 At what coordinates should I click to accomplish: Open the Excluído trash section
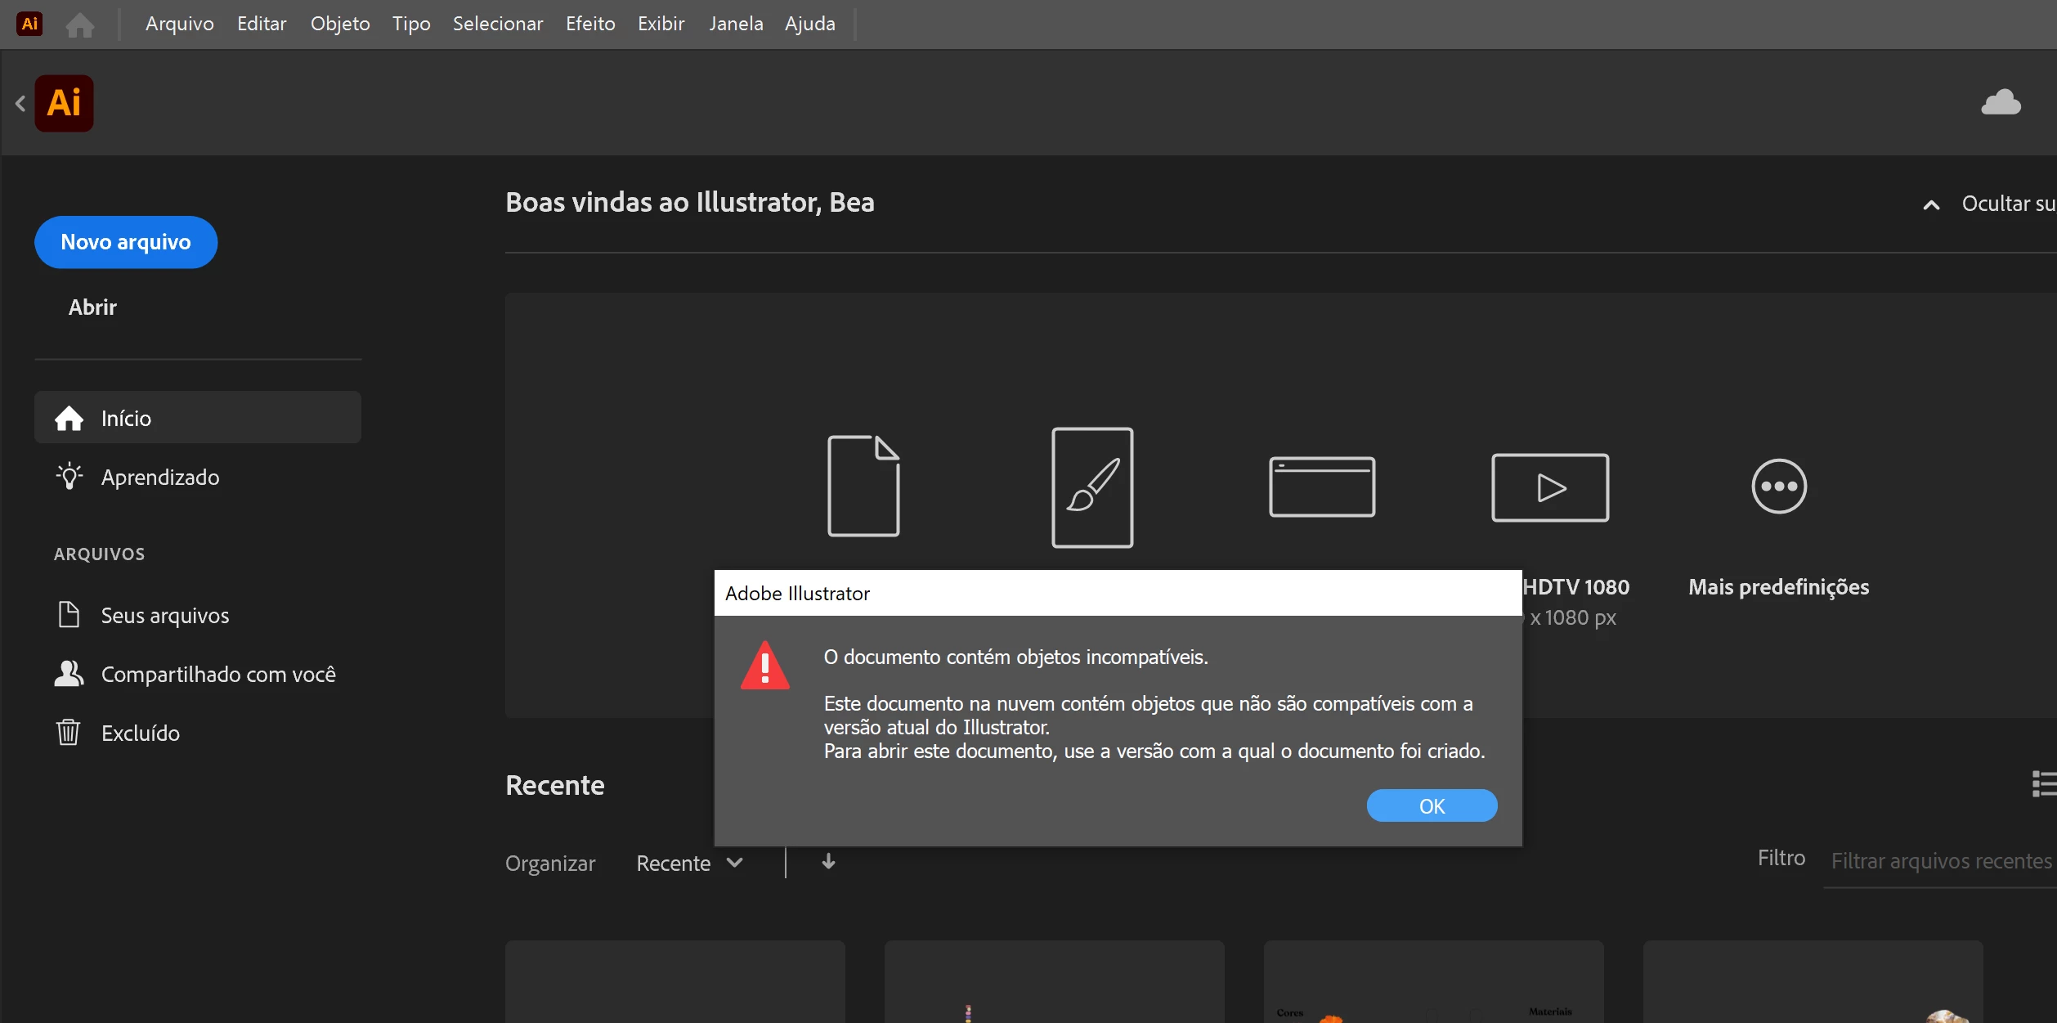pos(140,733)
